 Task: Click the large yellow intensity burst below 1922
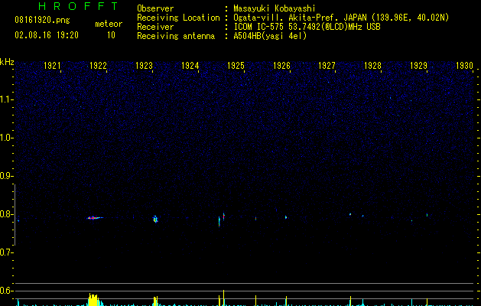click(x=93, y=300)
